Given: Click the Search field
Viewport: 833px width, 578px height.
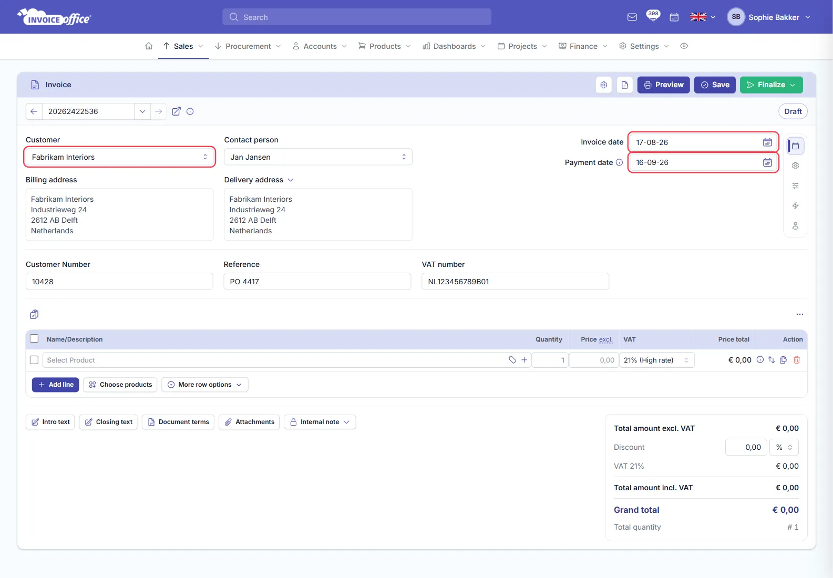Looking at the screenshot, I should click(x=357, y=17).
